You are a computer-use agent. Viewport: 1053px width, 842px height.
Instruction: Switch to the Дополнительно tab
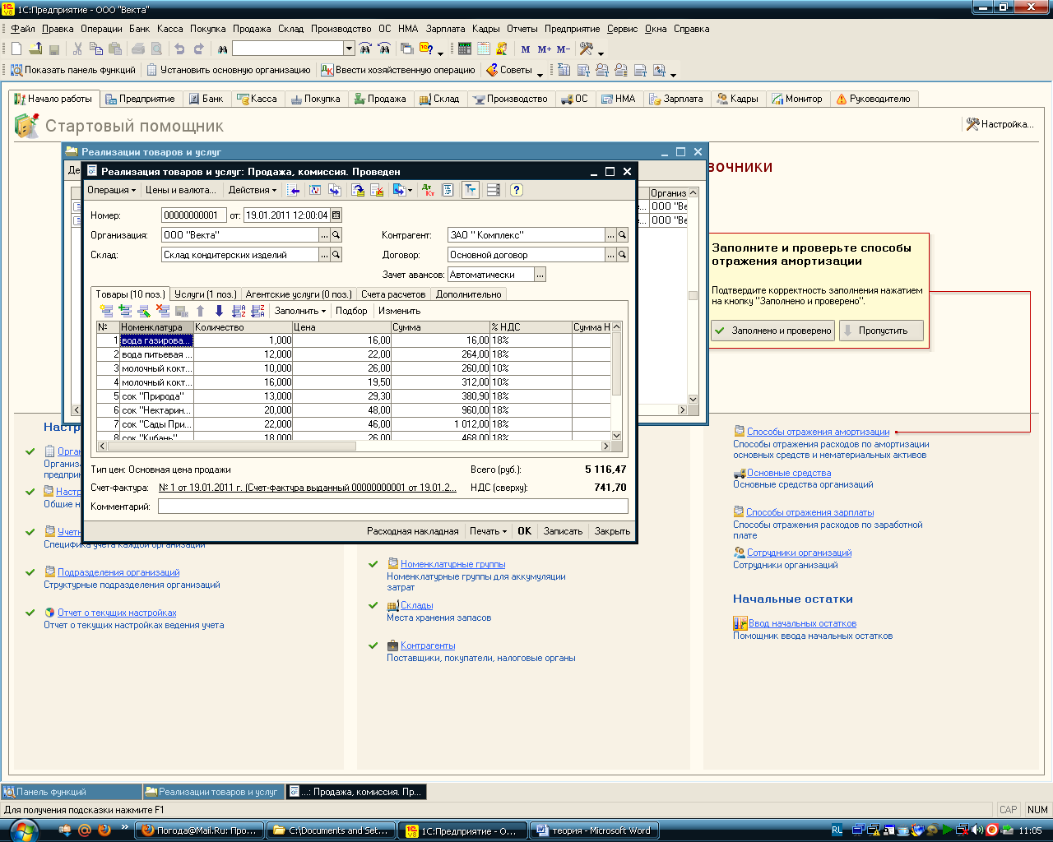(468, 294)
